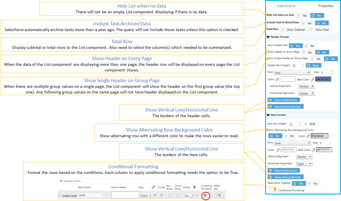Toggle Show Horizontal Line under Item Format

coord(286,177)
